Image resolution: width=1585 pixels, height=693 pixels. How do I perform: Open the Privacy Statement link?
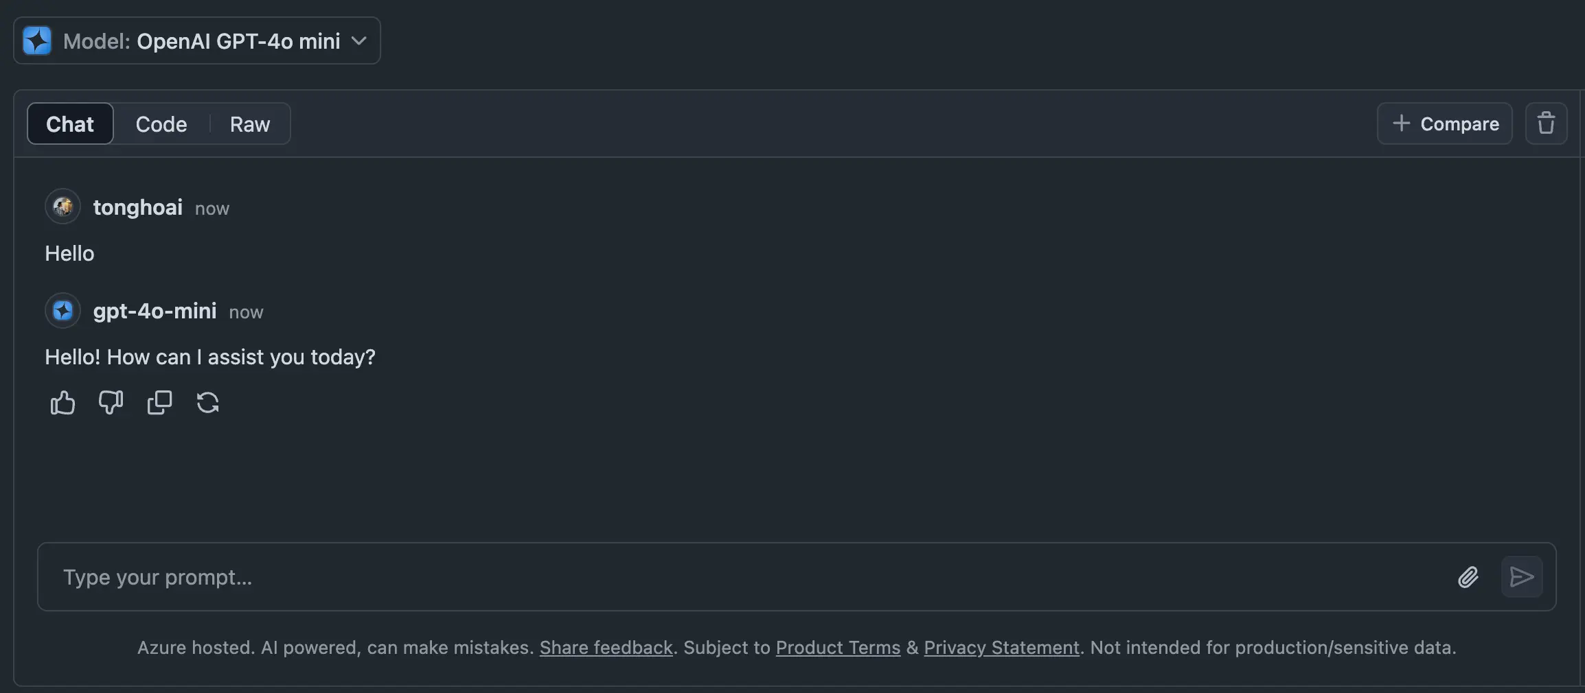(x=1001, y=648)
